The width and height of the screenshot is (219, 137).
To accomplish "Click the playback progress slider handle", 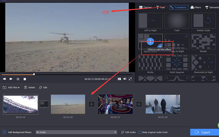I will point(34,74).
